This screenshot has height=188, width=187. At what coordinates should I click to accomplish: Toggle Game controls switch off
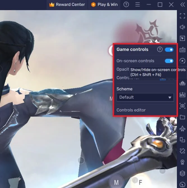pos(169,50)
